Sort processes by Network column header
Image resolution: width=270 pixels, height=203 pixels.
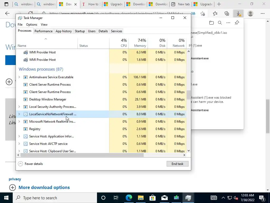(177, 43)
